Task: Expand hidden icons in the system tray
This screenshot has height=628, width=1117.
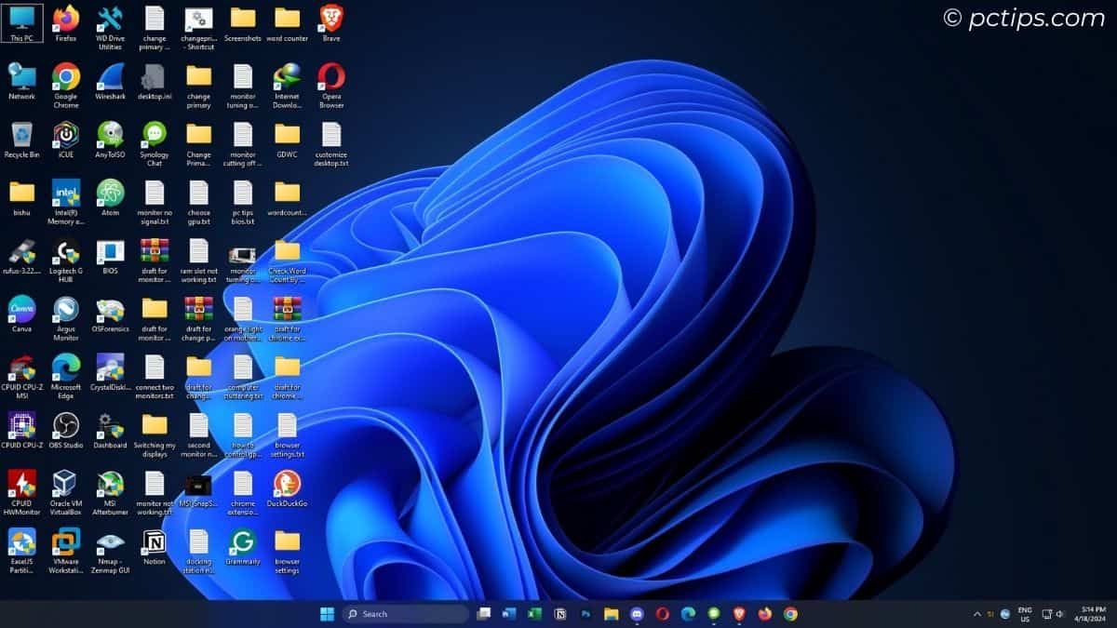Action: 978,614
